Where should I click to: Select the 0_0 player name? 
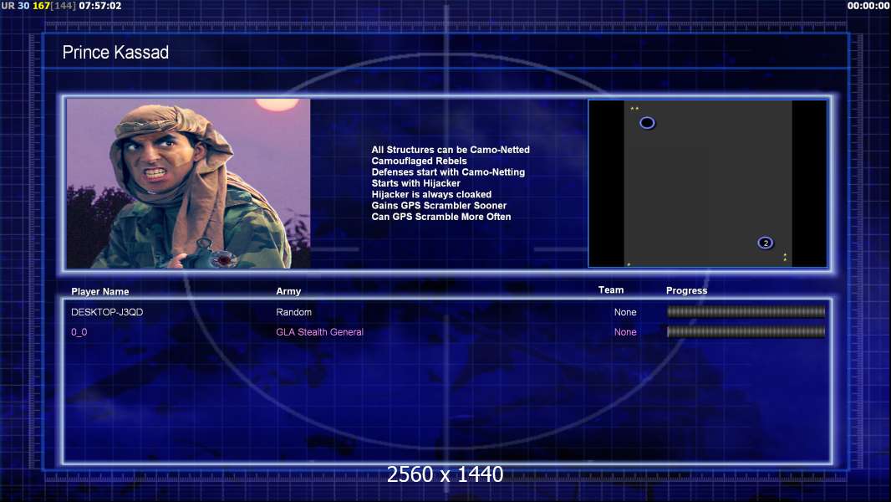pos(79,332)
